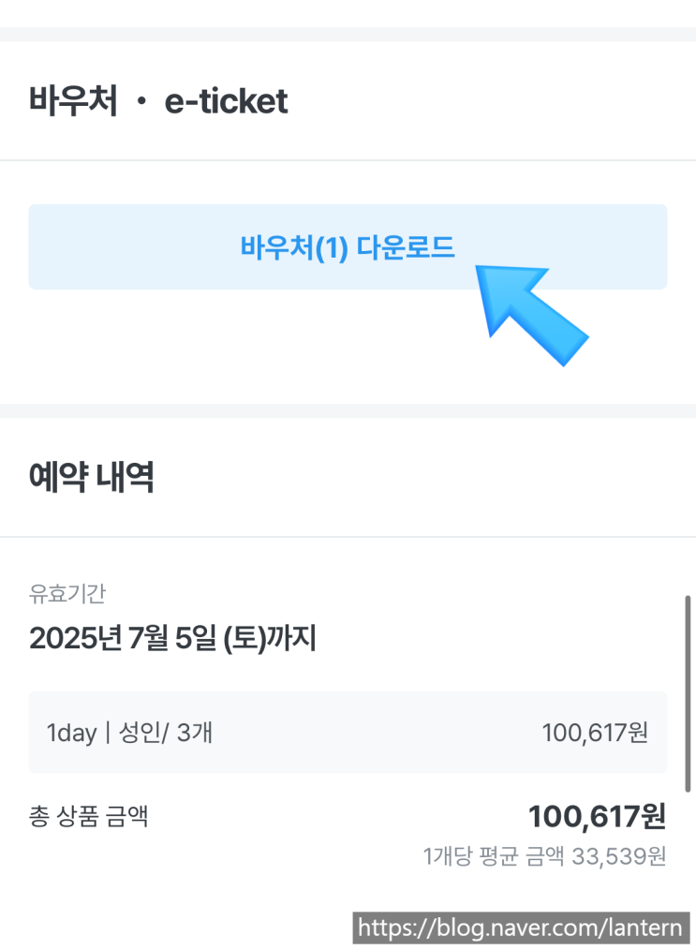Viewport: 696px width, 950px height.
Task: Click the 100,617원 price in the ticket row
Action: point(595,733)
